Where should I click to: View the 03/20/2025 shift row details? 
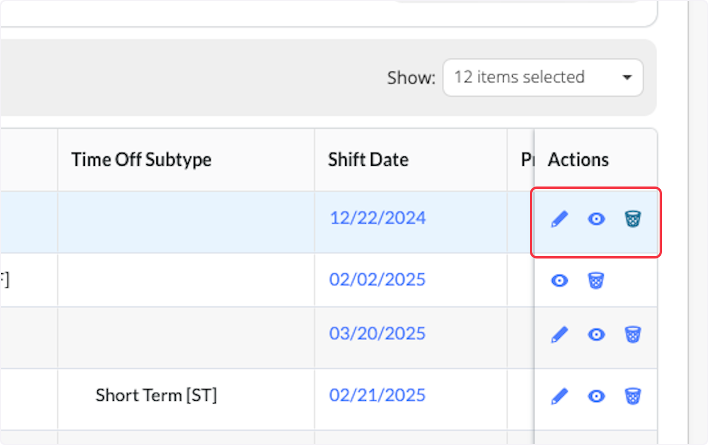pos(596,335)
